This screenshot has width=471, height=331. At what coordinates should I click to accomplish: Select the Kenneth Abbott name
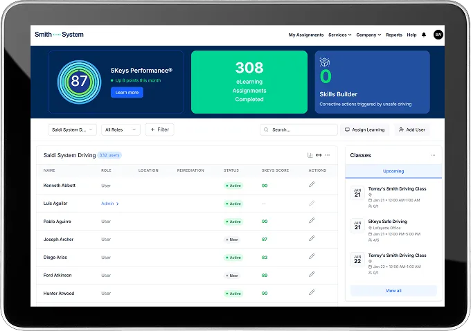[x=60, y=186]
